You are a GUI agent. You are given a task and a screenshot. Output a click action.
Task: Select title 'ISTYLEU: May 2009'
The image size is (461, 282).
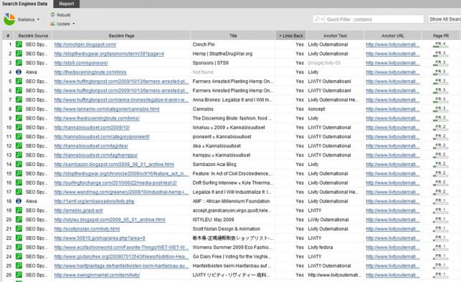213,220
